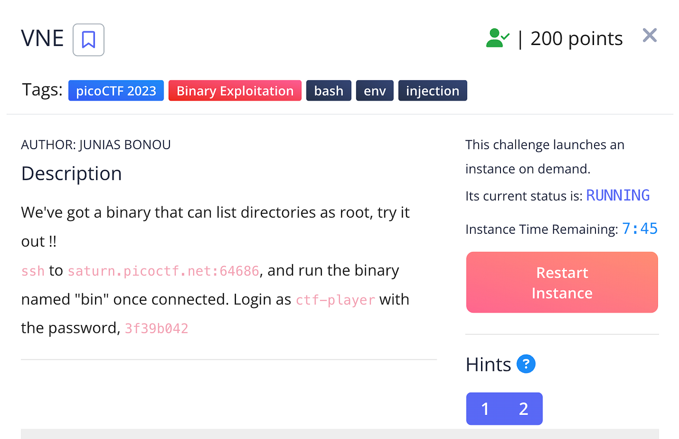Open the Hints help question mark
The height and width of the screenshot is (439, 679).
coord(525,364)
